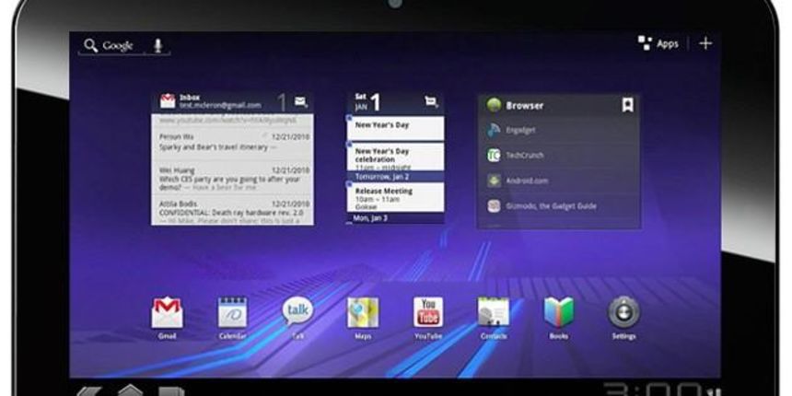Open the New Year's Day event
792x396 pixels.
[x=395, y=128]
